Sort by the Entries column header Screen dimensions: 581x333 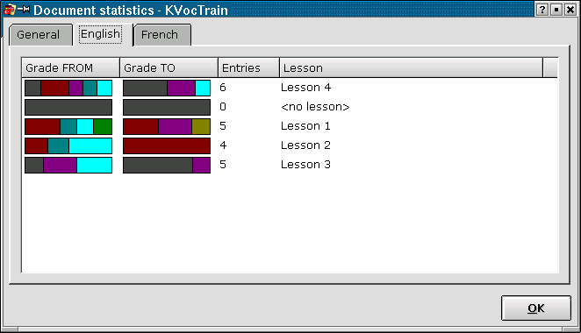(x=248, y=67)
